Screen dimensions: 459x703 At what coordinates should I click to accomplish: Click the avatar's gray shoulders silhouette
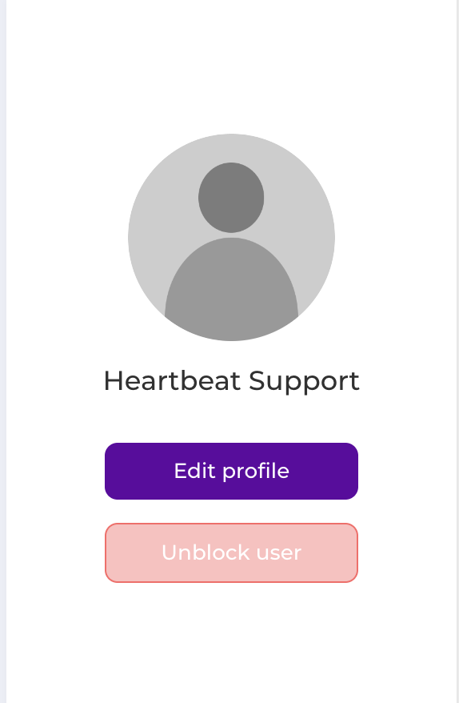pyautogui.click(x=231, y=289)
